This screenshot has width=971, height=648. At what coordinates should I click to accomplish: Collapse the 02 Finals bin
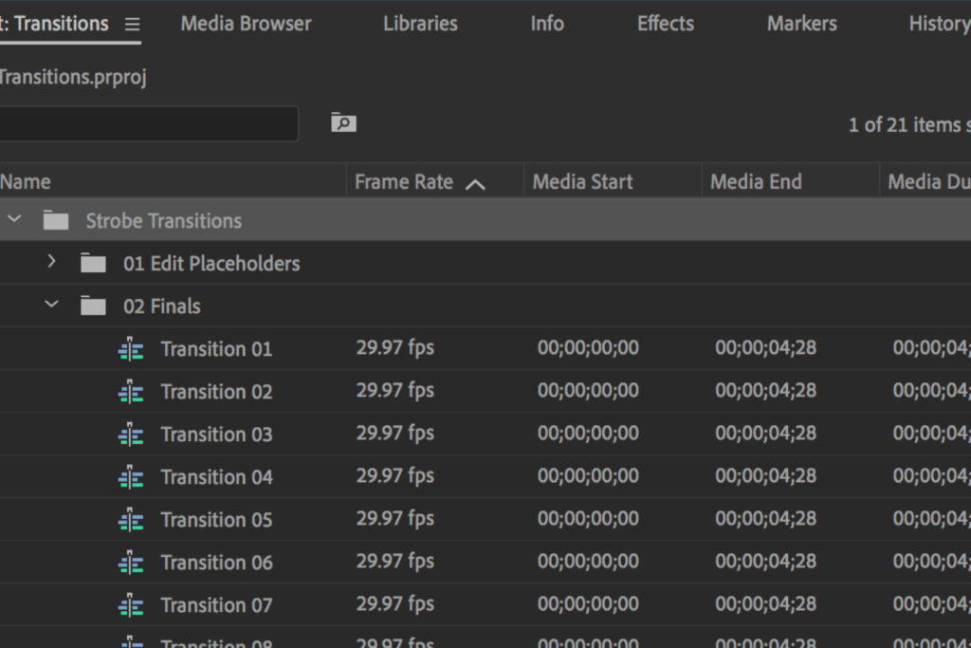coord(52,305)
